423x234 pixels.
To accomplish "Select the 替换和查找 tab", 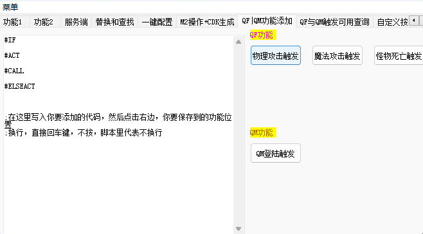I will click(x=114, y=22).
